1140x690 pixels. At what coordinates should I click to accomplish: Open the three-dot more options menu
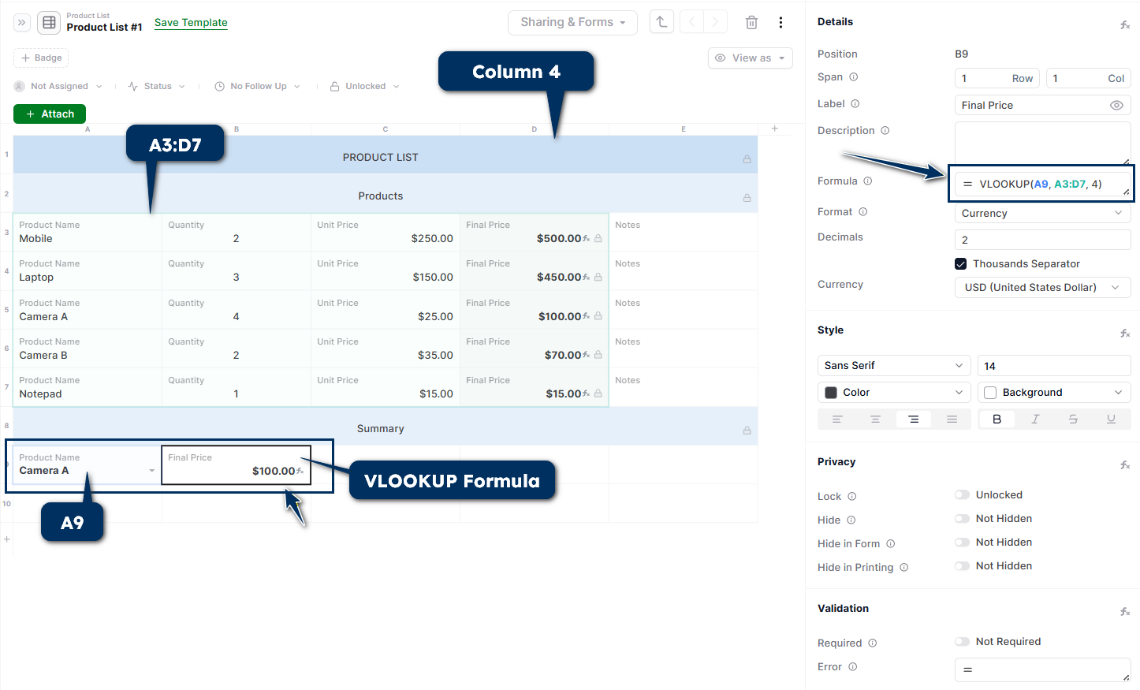[780, 23]
